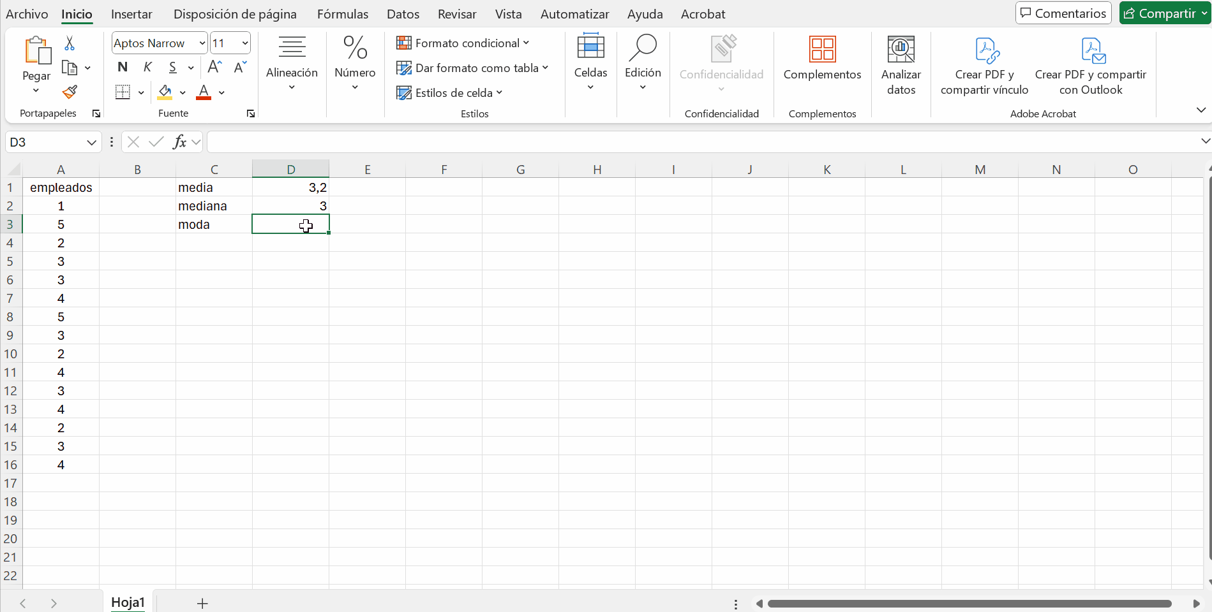
Task: Switch to the Insertar tab
Action: 131,14
